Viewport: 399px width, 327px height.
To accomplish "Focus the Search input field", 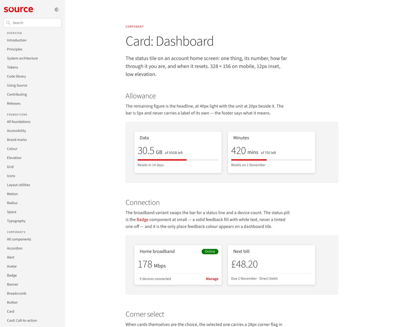I will coord(32,23).
